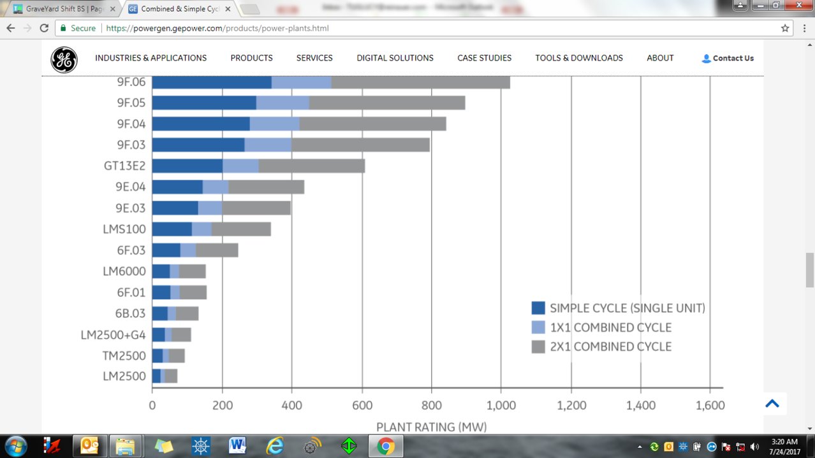Open the red arrow chart taskbar app

point(51,446)
